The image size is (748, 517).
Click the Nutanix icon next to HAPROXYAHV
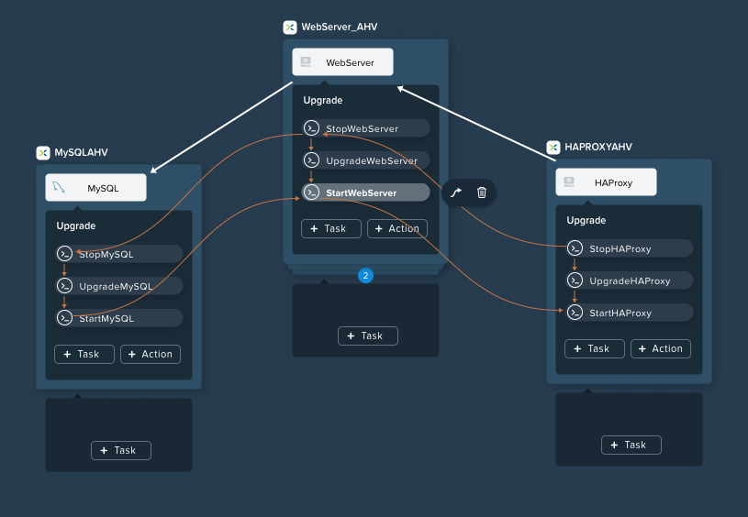click(553, 147)
